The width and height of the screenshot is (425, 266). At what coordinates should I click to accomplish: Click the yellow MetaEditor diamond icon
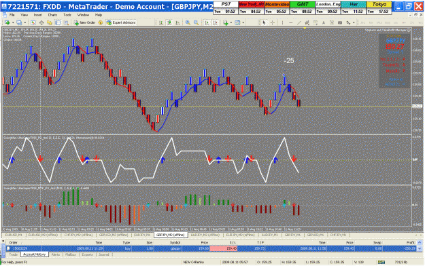pyautogui.click(x=101, y=22)
